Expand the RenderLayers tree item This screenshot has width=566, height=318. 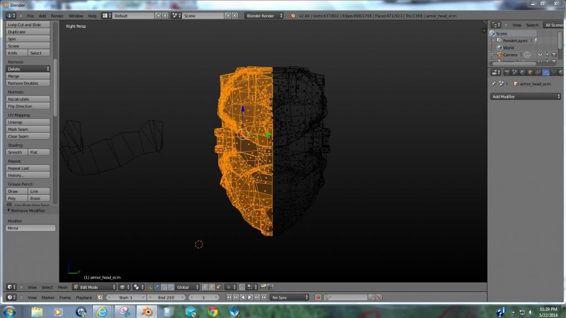494,40
